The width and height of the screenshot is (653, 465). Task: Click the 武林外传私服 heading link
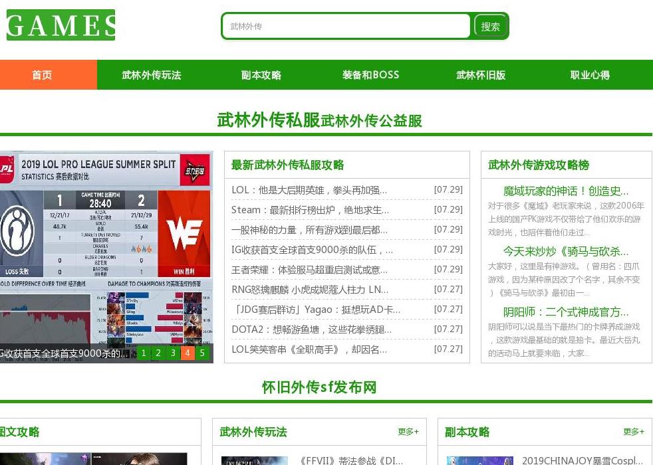(268, 120)
